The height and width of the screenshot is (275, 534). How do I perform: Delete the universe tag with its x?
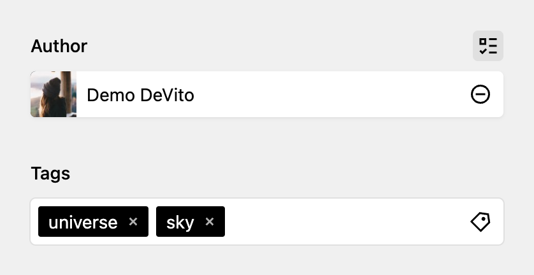pos(133,222)
